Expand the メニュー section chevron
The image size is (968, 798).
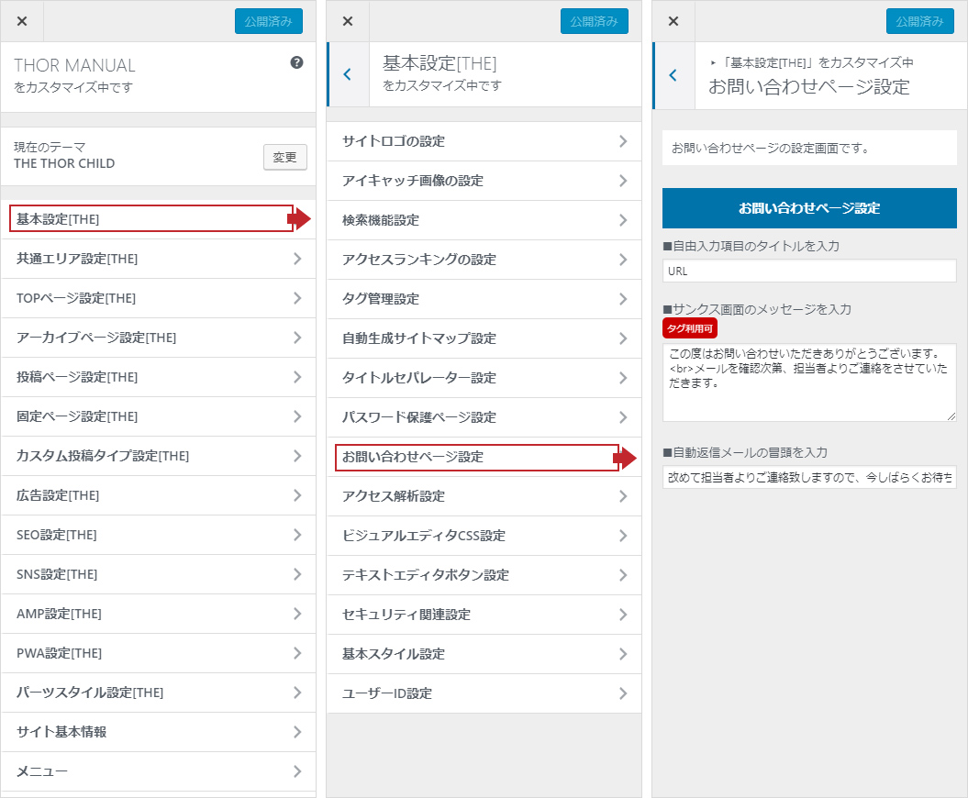pyautogui.click(x=297, y=771)
